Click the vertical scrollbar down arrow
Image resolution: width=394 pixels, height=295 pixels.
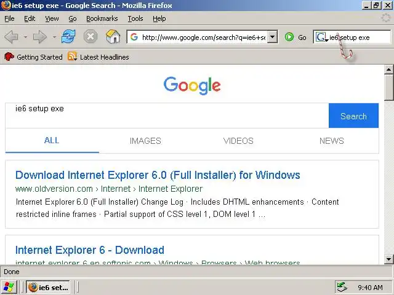pos(388,259)
